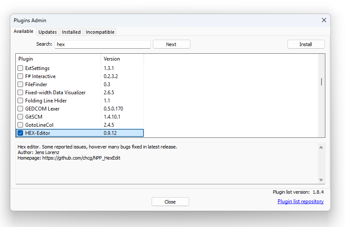
Task: Sort by the Plugin column header
Action: [58, 59]
